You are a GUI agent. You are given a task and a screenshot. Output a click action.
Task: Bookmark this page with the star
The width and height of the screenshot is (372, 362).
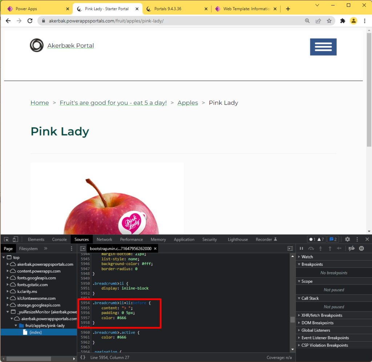(x=329, y=21)
